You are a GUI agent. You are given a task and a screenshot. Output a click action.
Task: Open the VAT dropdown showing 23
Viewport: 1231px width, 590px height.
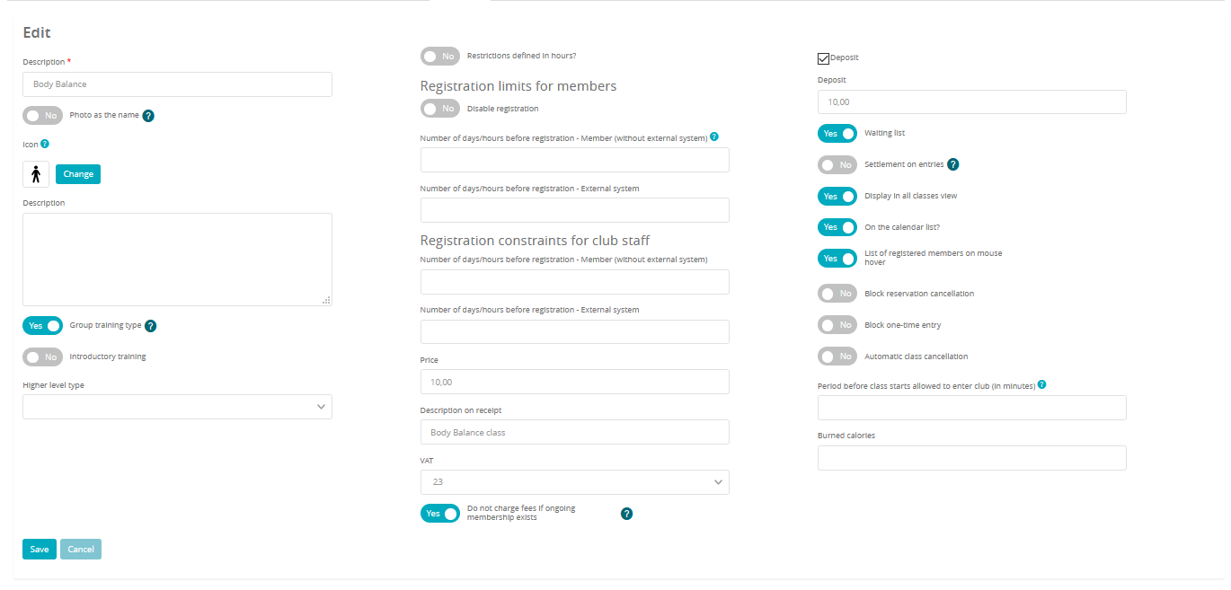575,482
